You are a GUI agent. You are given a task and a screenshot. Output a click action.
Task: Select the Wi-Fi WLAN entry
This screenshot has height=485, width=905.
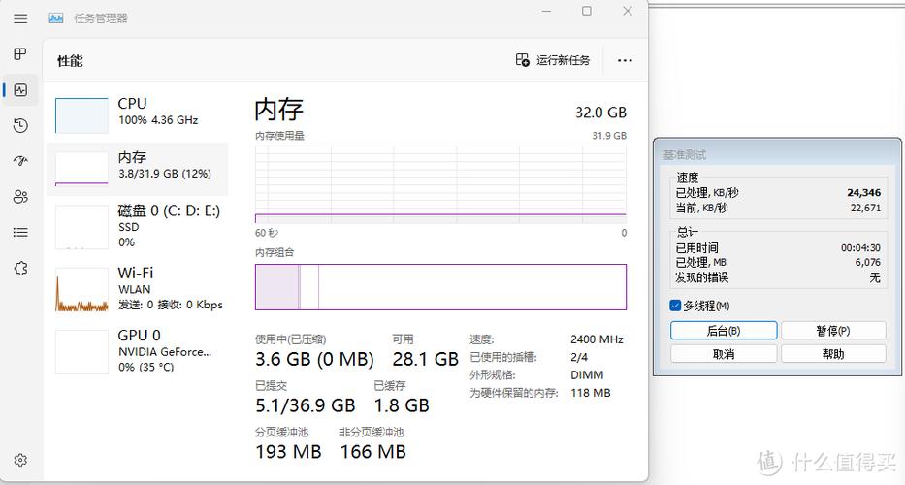pyautogui.click(x=138, y=289)
